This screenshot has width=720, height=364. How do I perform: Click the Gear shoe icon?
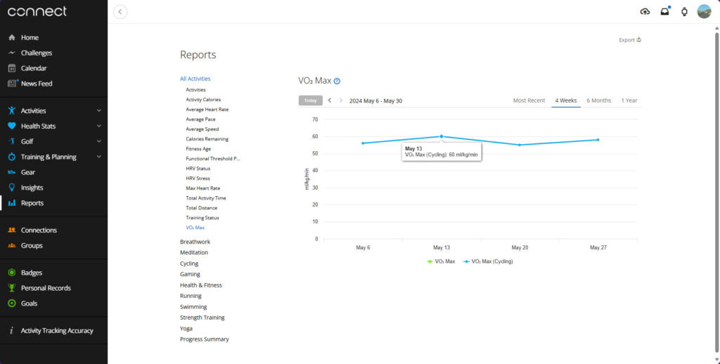(x=12, y=172)
